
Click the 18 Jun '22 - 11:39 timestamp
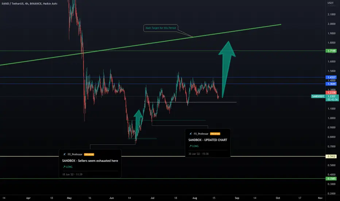pyautogui.click(x=72, y=174)
